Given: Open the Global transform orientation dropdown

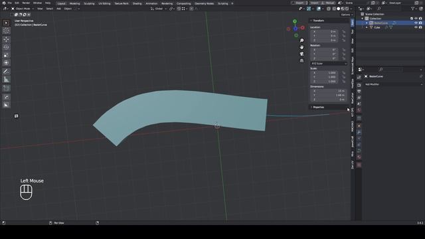Looking at the screenshot, I should tap(159, 9).
